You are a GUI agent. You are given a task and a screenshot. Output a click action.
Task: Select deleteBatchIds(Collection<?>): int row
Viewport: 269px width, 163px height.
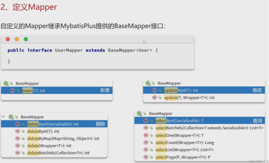click(x=54, y=153)
